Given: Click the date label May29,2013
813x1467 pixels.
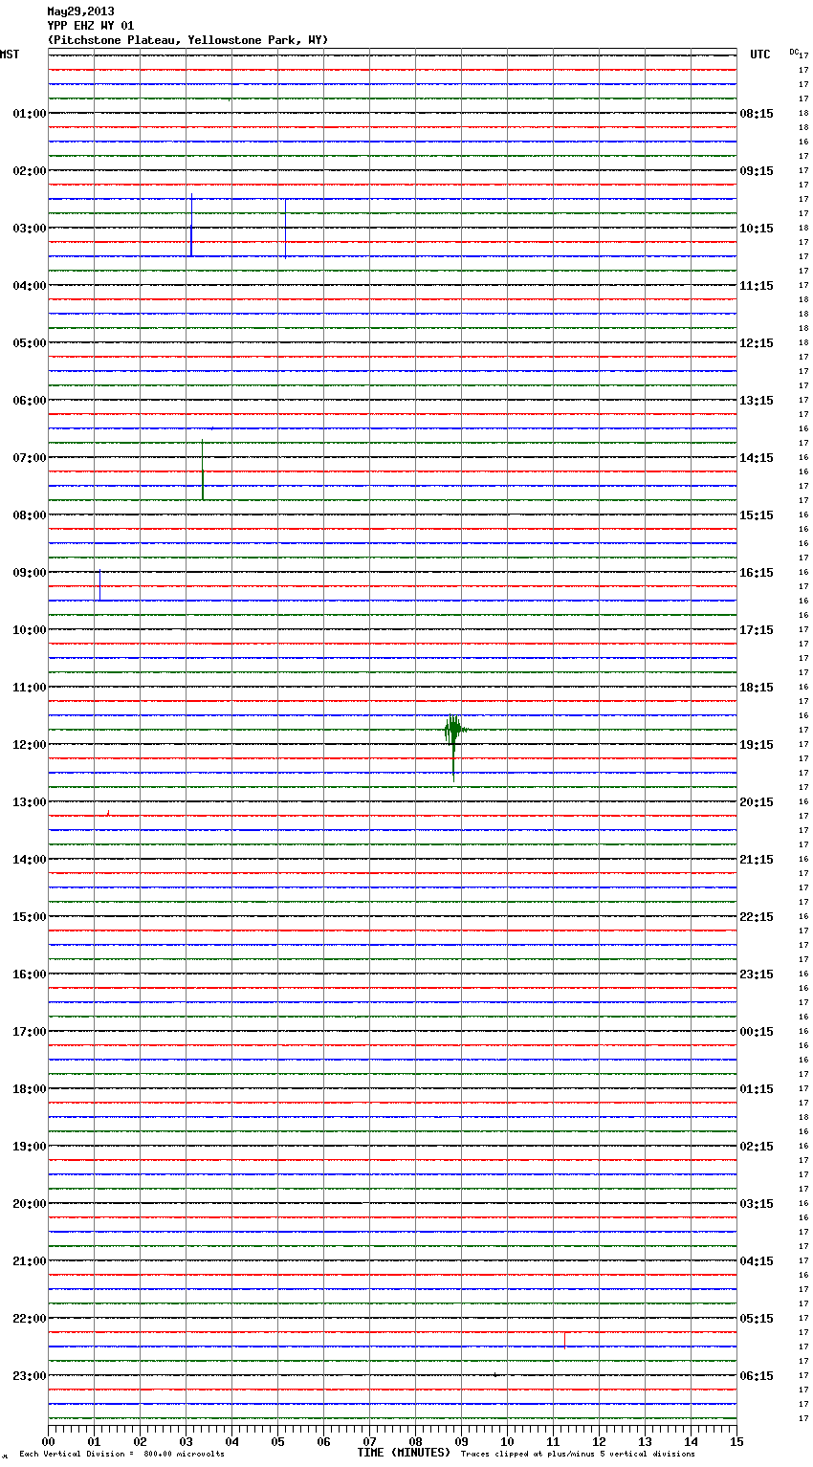Looking at the screenshot, I should click(x=80, y=11).
